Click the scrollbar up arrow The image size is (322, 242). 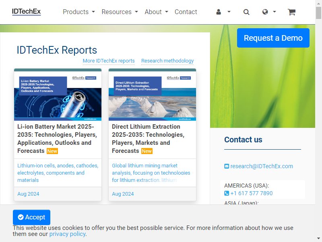pyautogui.click(x=318, y=3)
